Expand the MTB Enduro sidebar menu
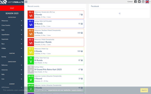Viewport: 151px width, 94px height. [12, 87]
